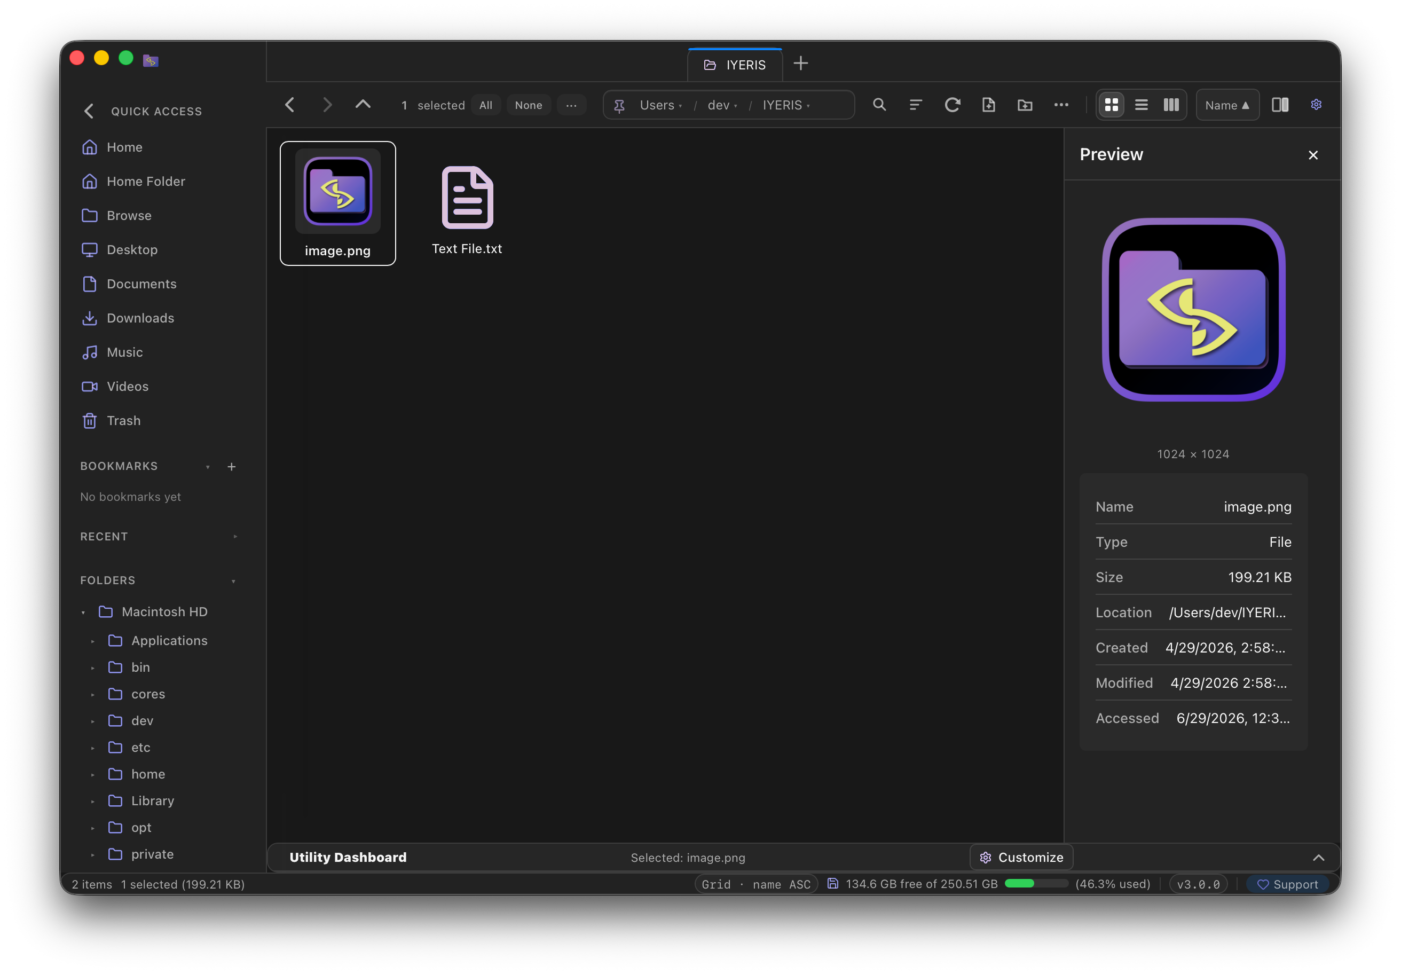Screen dimensions: 1401x974
Task: Open the Name sort order dropdown
Action: 1227,105
